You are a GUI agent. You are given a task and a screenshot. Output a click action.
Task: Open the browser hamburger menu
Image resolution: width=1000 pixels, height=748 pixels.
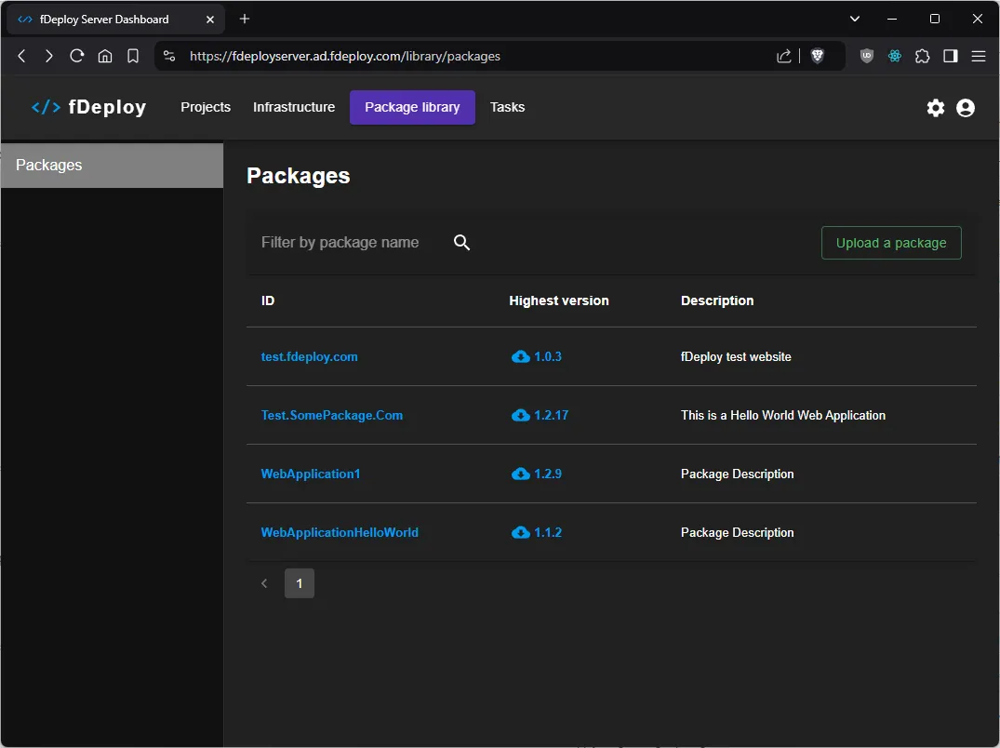click(979, 56)
